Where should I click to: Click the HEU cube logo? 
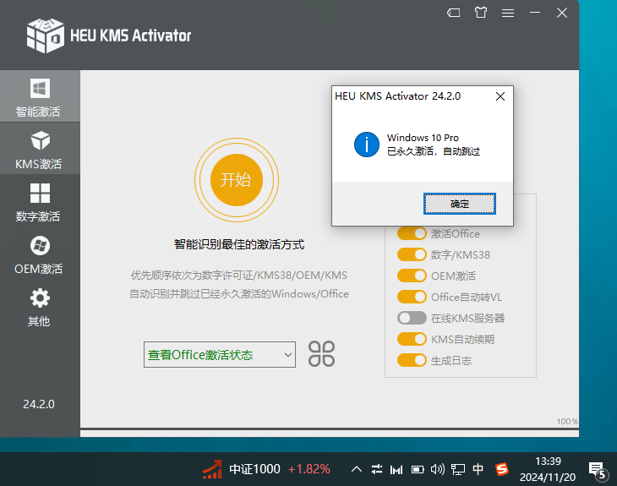click(x=45, y=35)
